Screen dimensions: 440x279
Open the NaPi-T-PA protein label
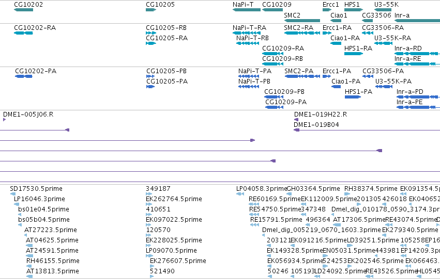(255, 71)
